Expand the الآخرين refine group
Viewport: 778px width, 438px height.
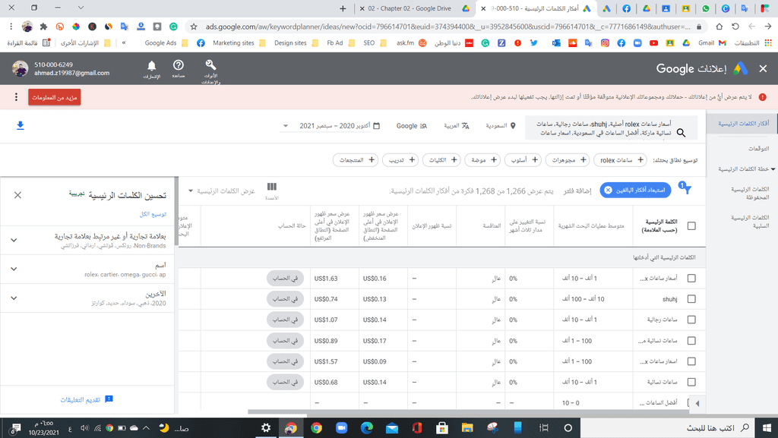pos(14,298)
